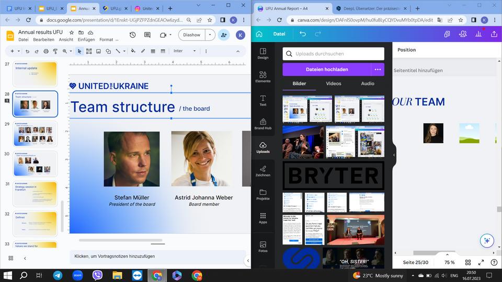Enter Canva fullscreen mode
Image resolution: width=502 pixels, height=282 pixels.
tap(481, 263)
